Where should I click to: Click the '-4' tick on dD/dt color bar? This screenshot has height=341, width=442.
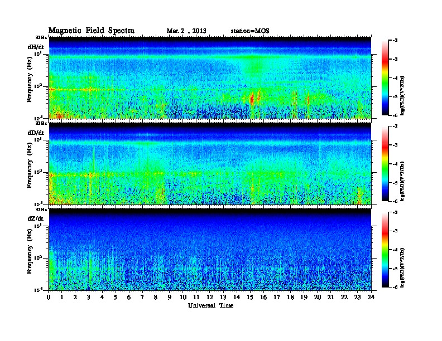click(x=395, y=164)
